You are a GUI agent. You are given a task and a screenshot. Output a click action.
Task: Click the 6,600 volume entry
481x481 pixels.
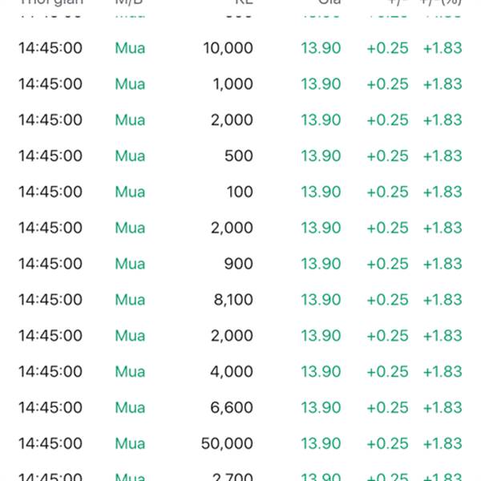coord(232,408)
